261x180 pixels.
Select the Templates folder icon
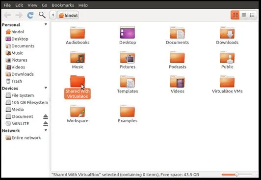128,82
